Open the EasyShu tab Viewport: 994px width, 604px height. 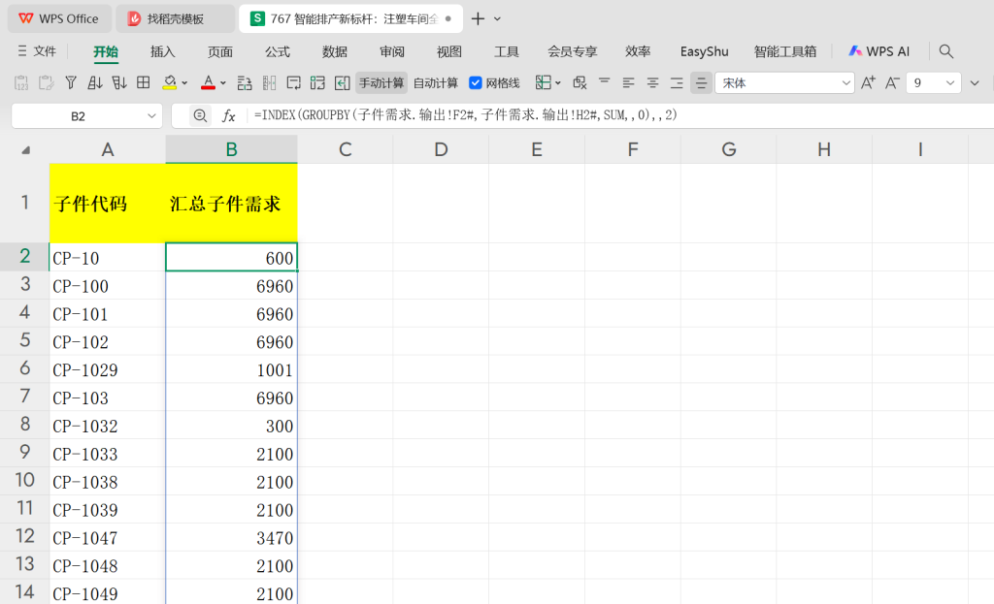click(705, 52)
